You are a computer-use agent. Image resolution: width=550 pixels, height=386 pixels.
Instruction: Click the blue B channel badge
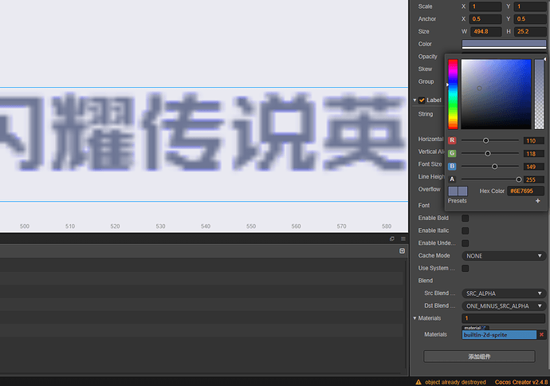(452, 167)
